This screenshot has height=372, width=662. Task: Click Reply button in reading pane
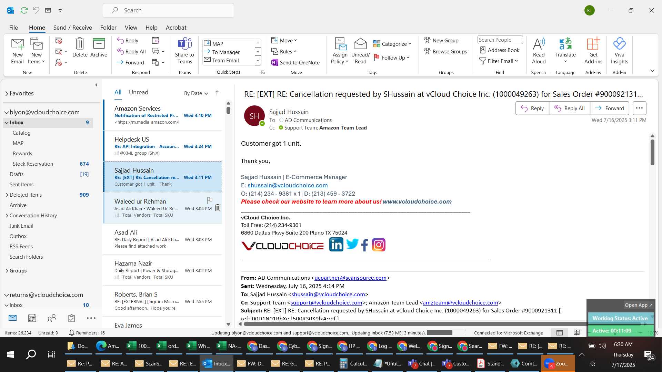pos(532,108)
